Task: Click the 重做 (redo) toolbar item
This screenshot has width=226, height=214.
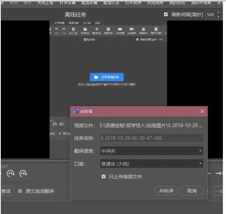Action: point(27,3)
